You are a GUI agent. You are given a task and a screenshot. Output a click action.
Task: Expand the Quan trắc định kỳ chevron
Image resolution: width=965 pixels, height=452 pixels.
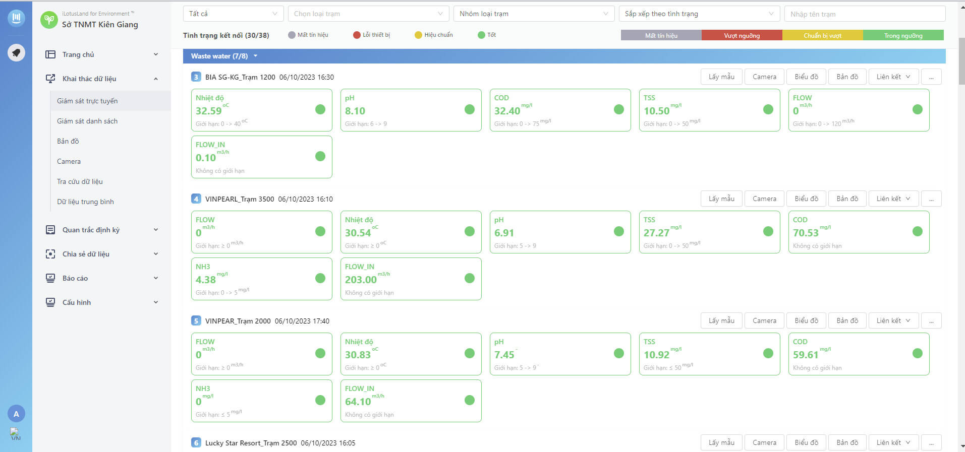coord(156,230)
